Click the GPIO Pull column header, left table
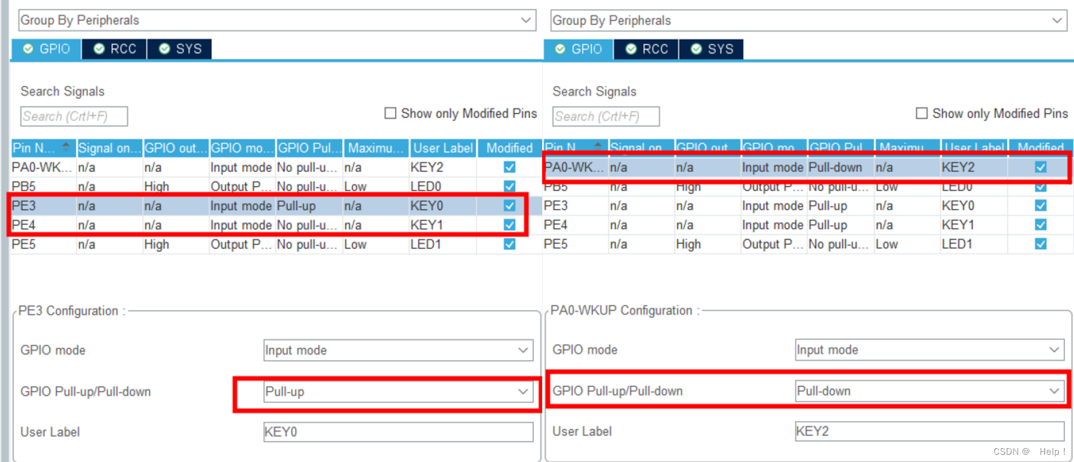The height and width of the screenshot is (462, 1074). pos(309,148)
